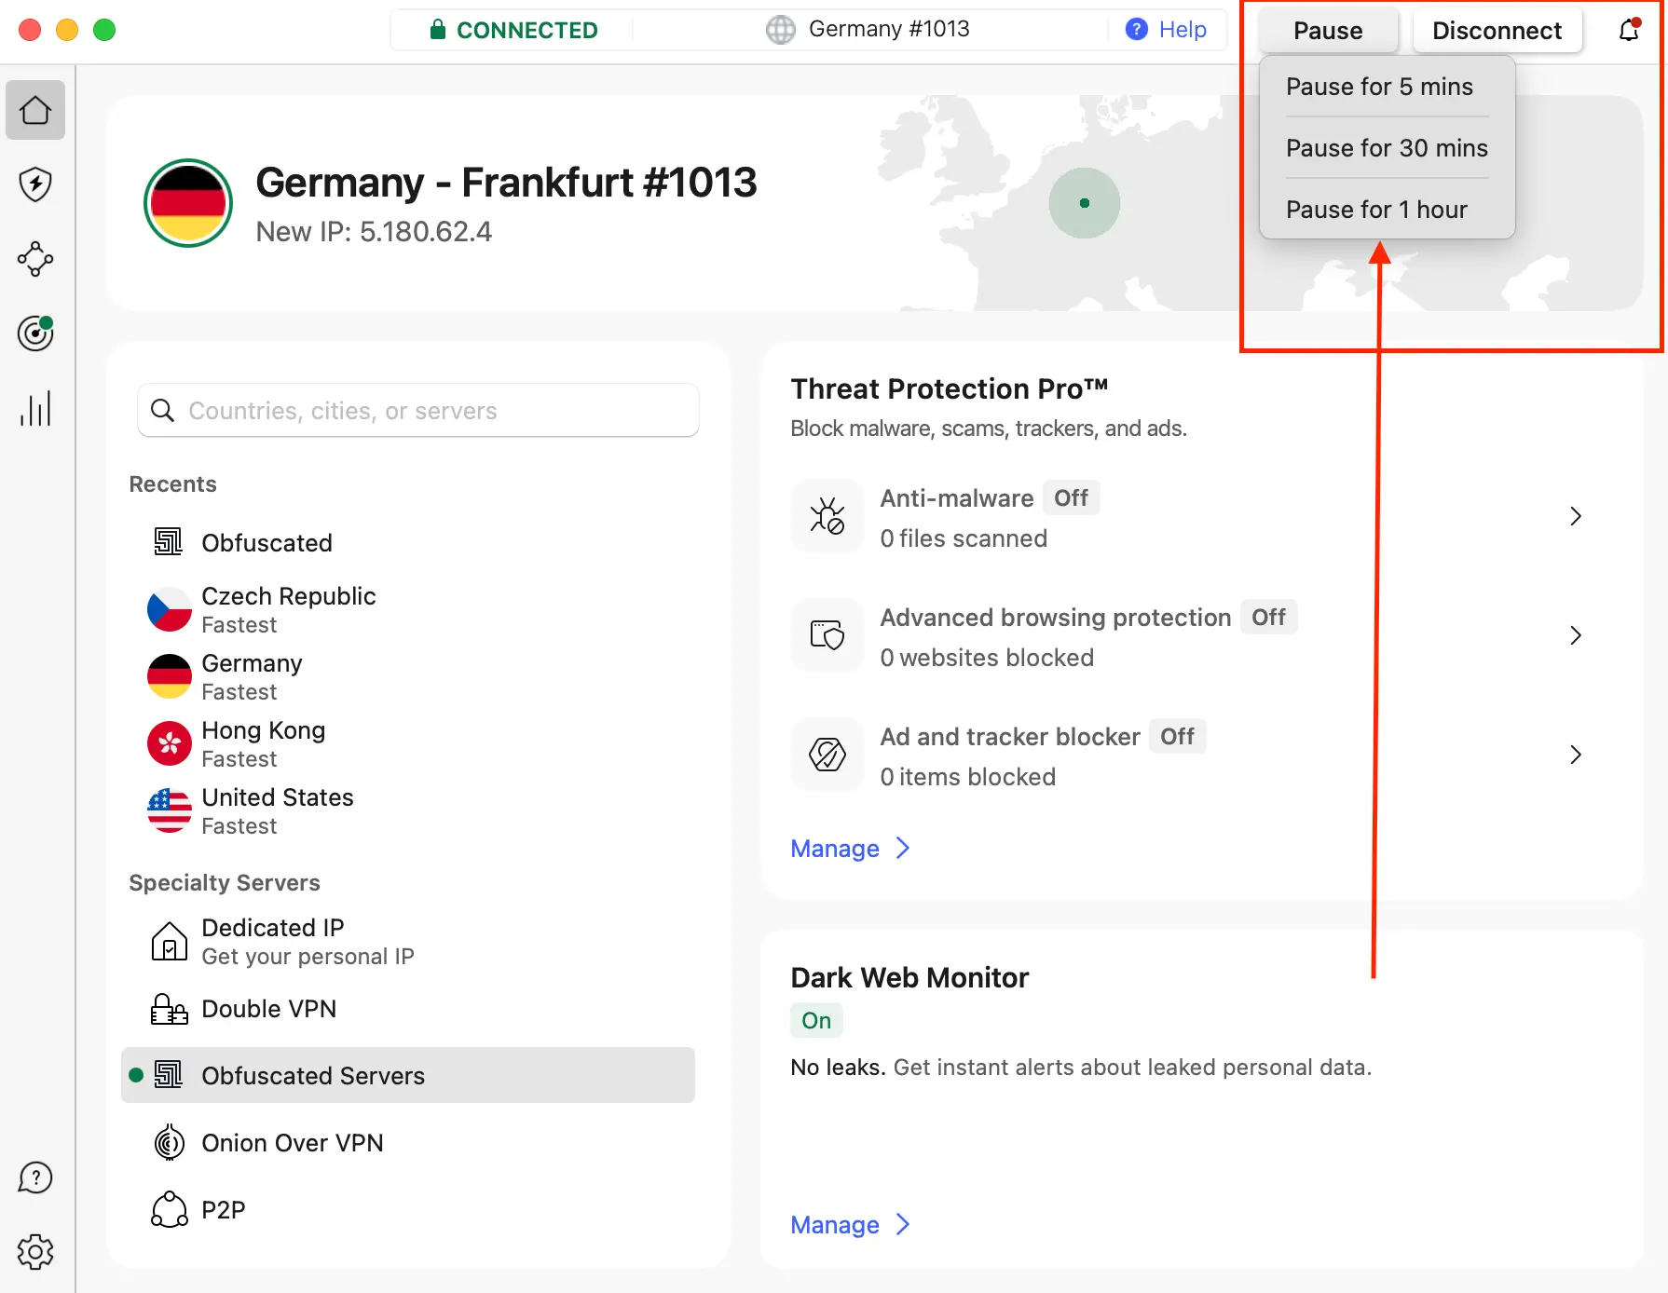The height and width of the screenshot is (1293, 1668).
Task: Click the notifications bell icon
Action: pos(1629,30)
